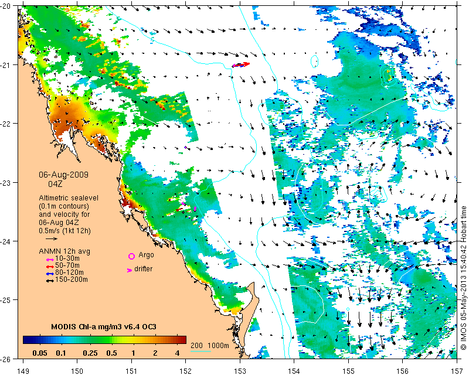Click the latitude axis label '-22'
469x375 pixels.
(6, 124)
